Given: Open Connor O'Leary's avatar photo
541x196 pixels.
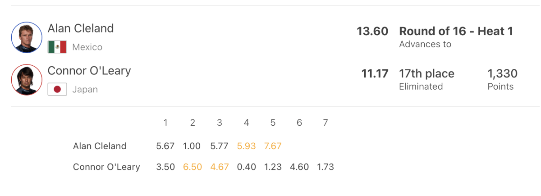Looking at the screenshot, I should [27, 79].
